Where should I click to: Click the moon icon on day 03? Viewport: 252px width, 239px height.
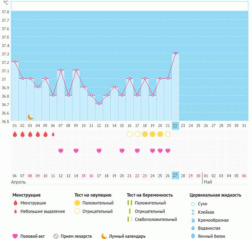click(30, 117)
